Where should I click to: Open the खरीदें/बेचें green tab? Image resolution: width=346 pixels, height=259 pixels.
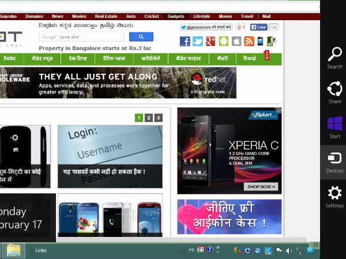[x=151, y=59]
